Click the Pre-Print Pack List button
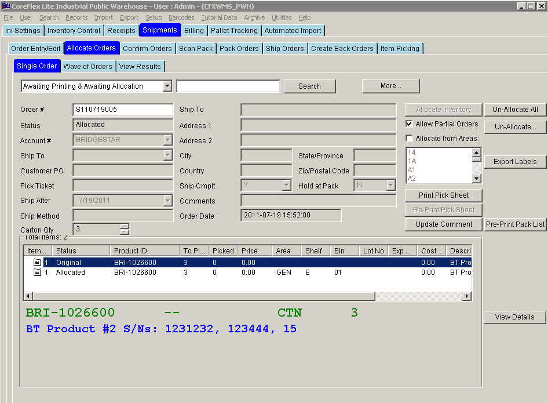Viewport: 548px width, 403px height. tap(515, 224)
